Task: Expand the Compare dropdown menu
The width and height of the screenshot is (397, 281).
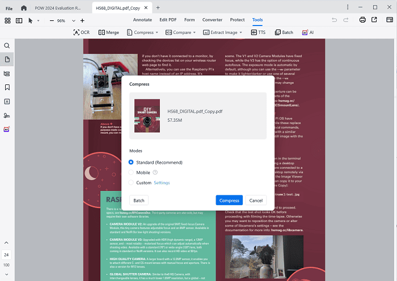Action: (x=197, y=32)
